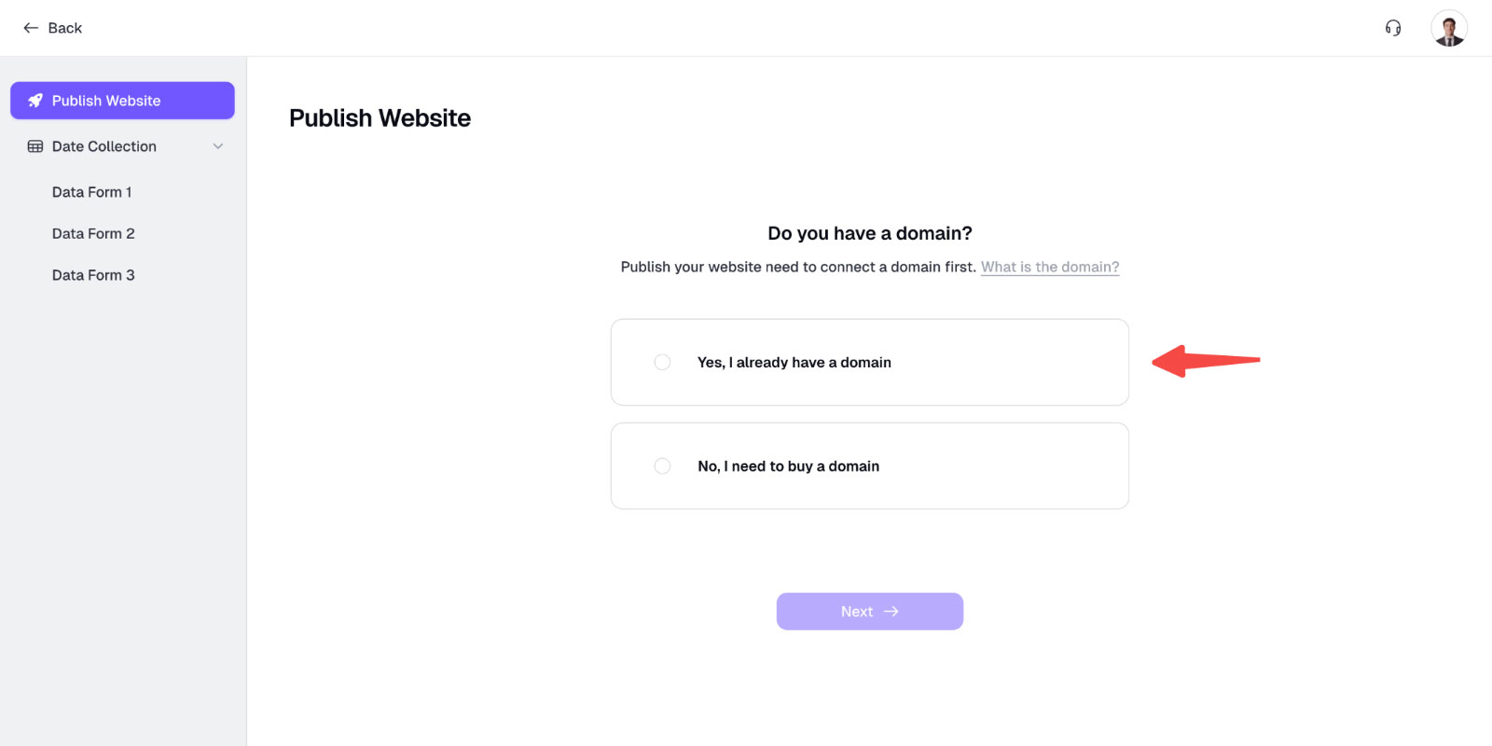The image size is (1492, 746).
Task: Click the Back text in the header
Action: pos(65,28)
